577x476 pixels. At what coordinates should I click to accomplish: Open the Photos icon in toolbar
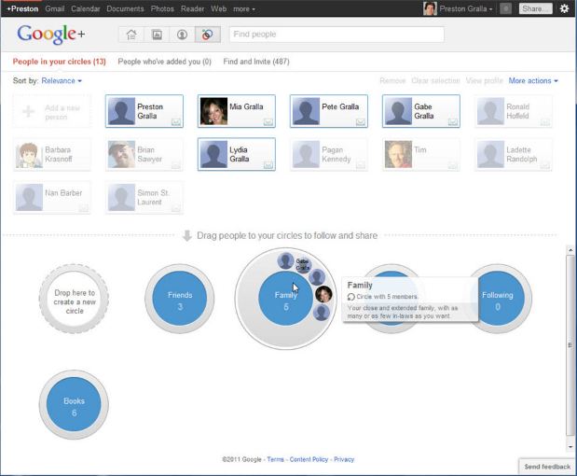[157, 35]
